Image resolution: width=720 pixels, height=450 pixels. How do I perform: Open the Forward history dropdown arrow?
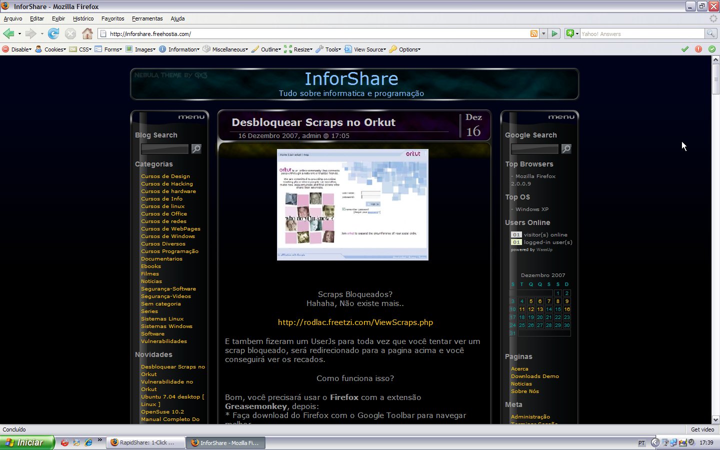[42, 34]
